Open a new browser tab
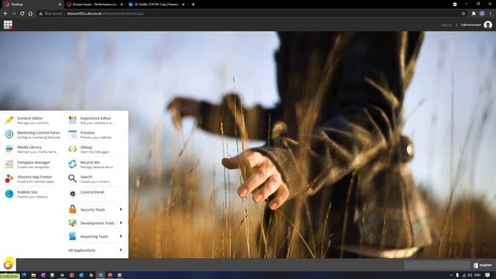496x279 pixels. pos(193,5)
